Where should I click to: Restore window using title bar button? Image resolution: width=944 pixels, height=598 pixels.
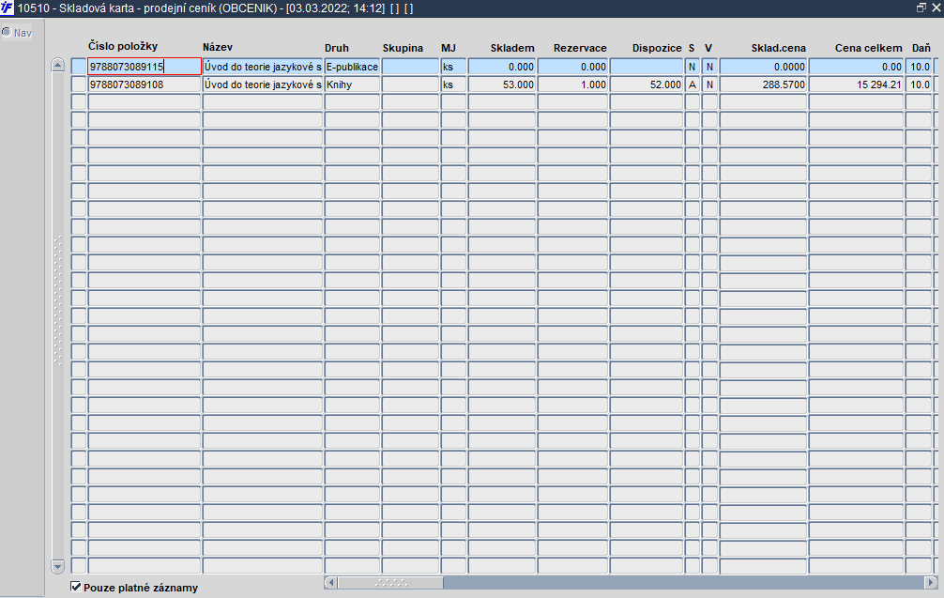click(x=921, y=8)
